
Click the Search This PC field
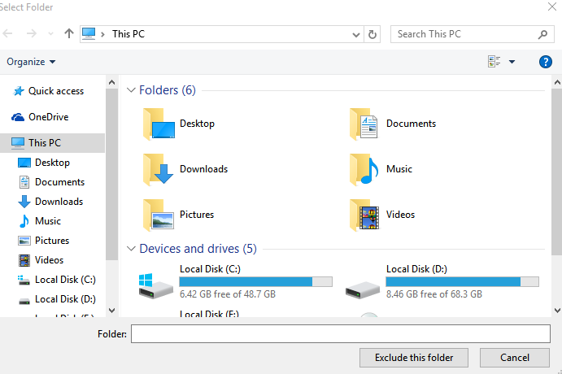point(472,34)
